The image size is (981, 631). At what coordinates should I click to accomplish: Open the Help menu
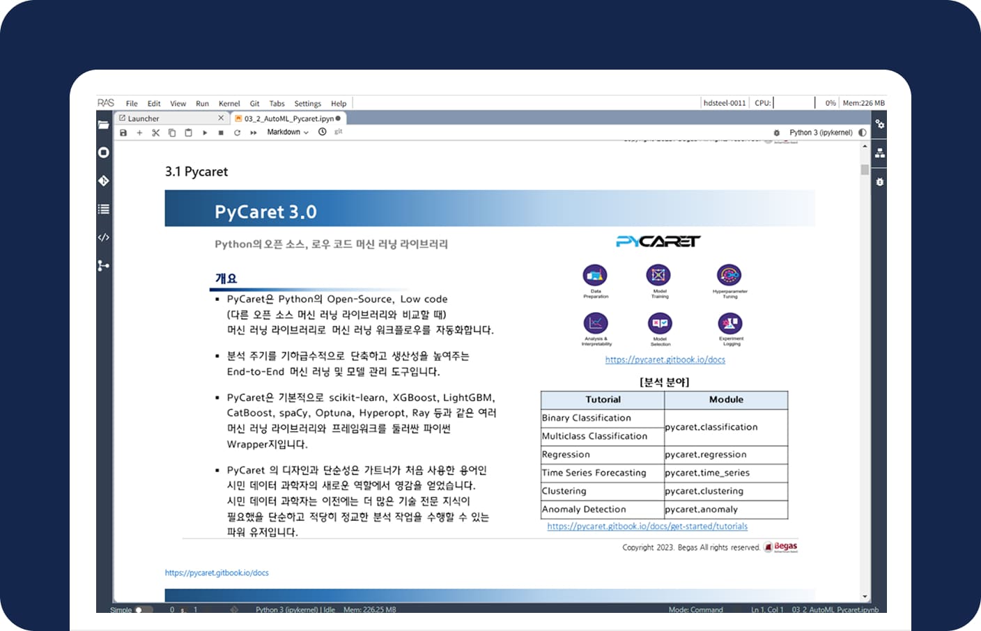pos(339,103)
